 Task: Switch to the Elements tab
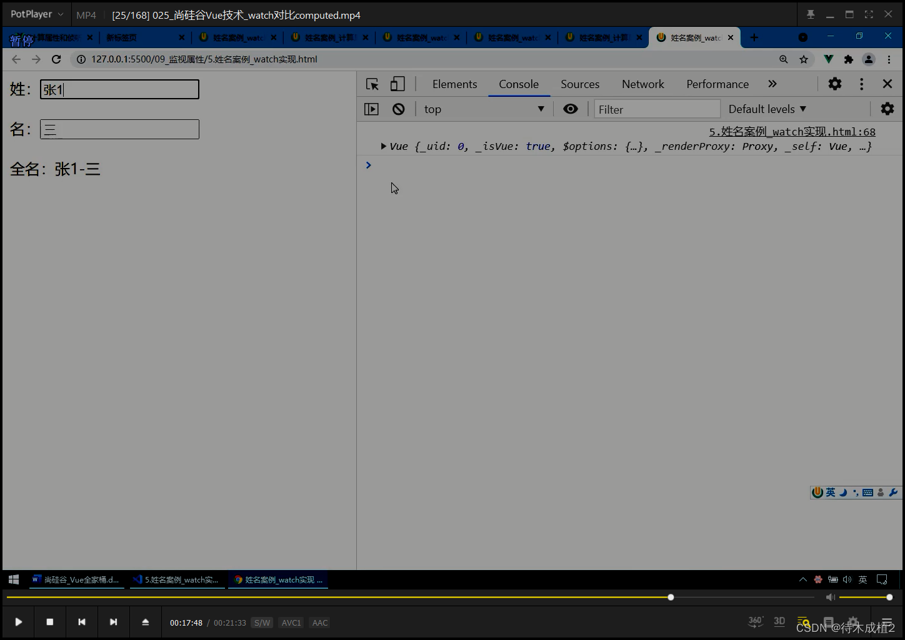[x=454, y=84]
